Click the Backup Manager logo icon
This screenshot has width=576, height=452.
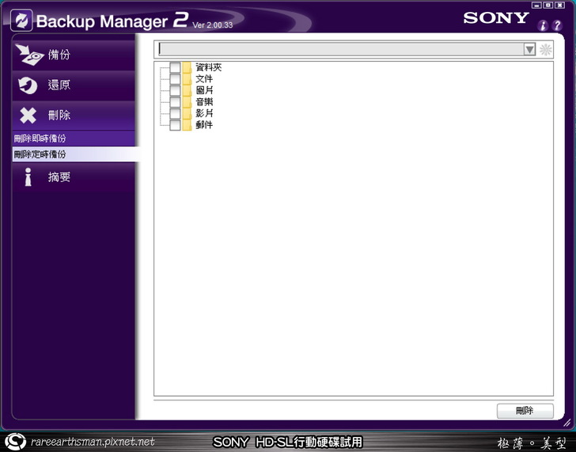[x=21, y=20]
